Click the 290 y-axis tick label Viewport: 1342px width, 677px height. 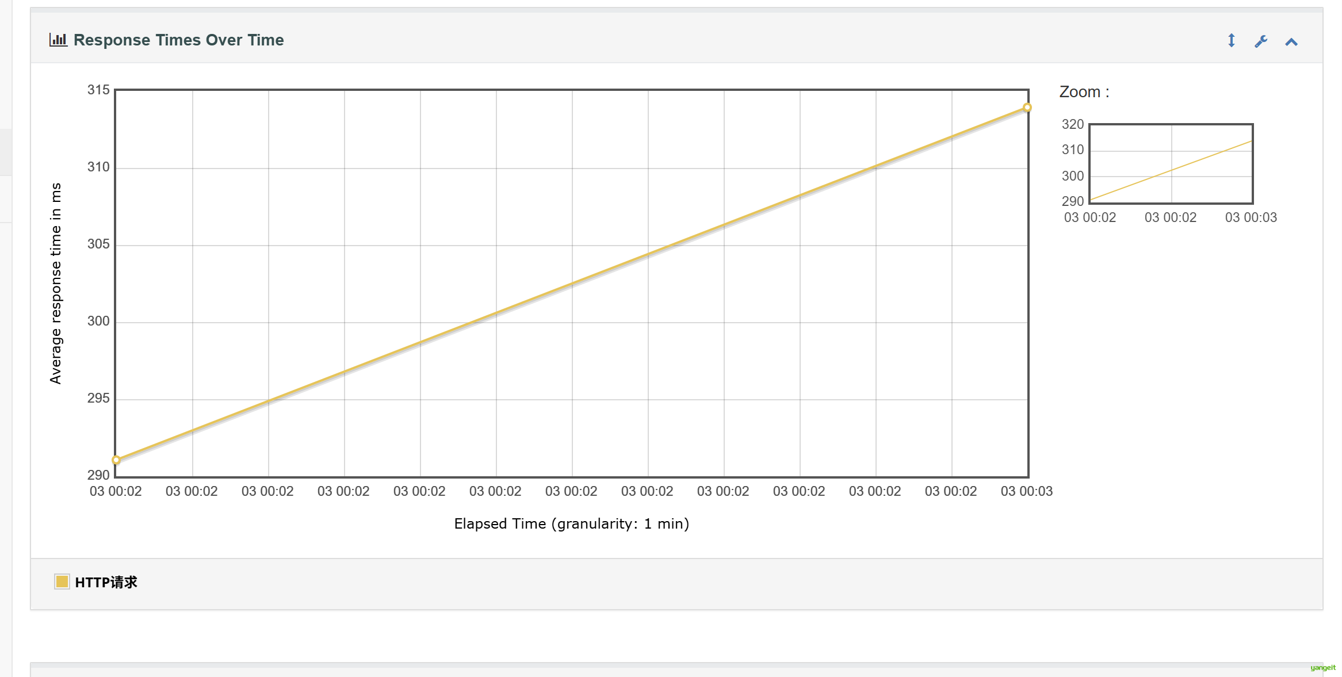pos(98,475)
